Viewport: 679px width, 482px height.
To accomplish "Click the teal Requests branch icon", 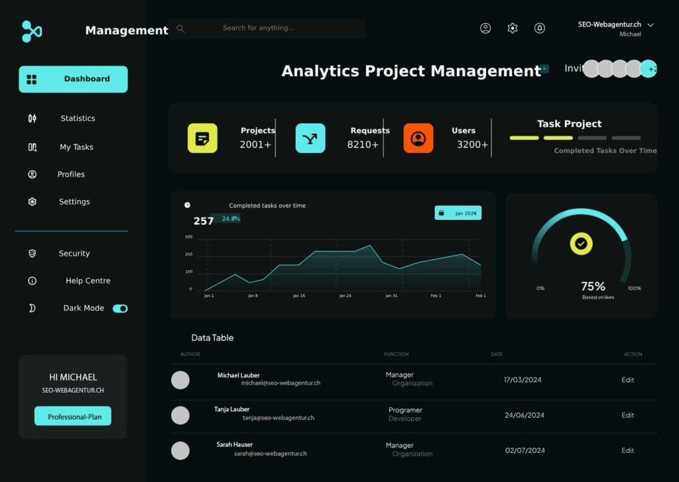I will click(310, 139).
